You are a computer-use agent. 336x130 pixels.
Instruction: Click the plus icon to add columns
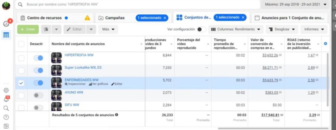pyautogui.click(x=325, y=44)
